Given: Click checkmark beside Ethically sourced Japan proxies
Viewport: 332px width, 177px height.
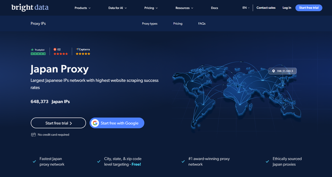Looking at the screenshot, I should coord(267,162).
